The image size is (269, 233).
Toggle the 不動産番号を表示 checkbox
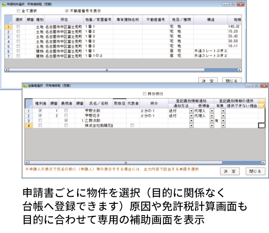pyautogui.click(x=67, y=10)
